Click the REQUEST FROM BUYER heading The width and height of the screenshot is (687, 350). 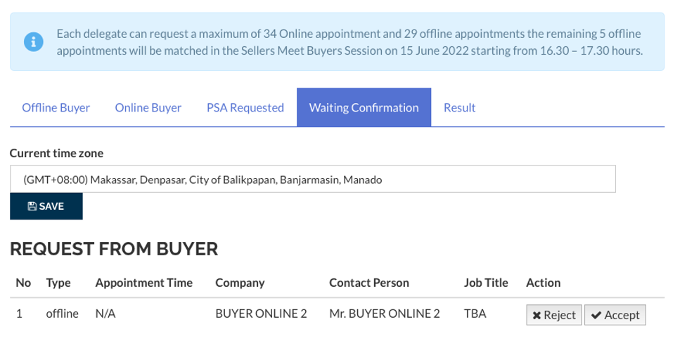pos(114,249)
